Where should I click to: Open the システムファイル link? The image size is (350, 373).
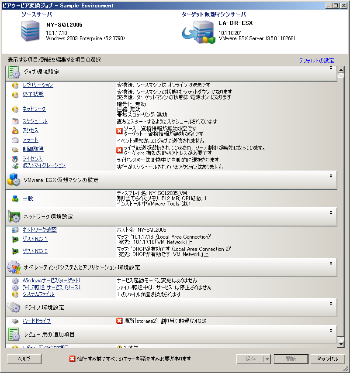tap(38, 294)
